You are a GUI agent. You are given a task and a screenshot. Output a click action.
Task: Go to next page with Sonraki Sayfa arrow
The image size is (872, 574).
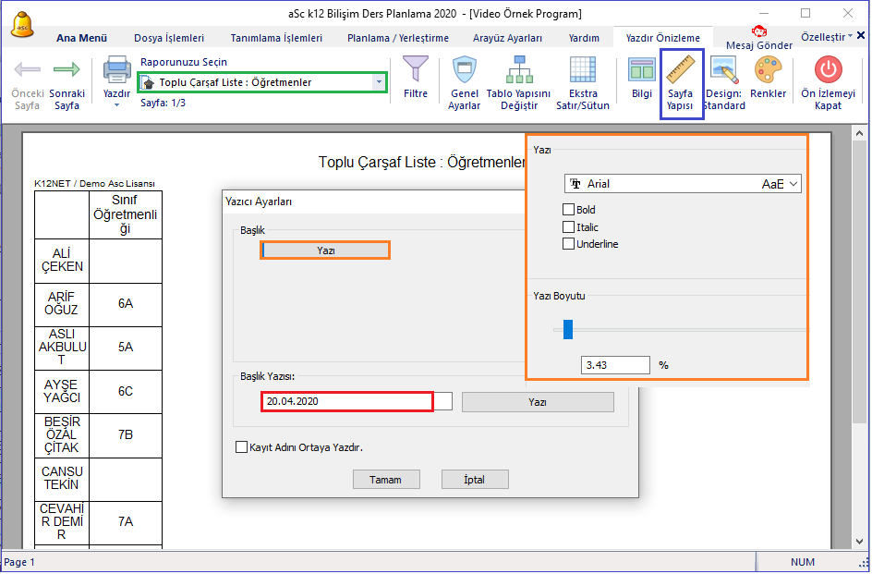67,69
